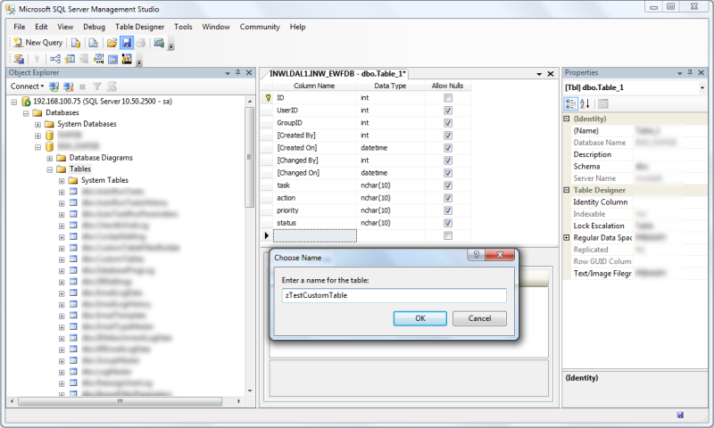Click the Generate Change Script icon
714x428 pixels.
(19, 59)
